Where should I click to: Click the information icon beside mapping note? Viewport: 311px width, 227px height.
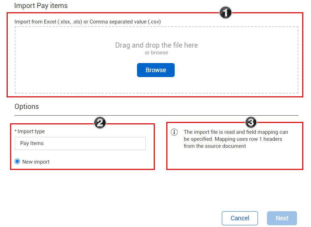click(x=174, y=132)
